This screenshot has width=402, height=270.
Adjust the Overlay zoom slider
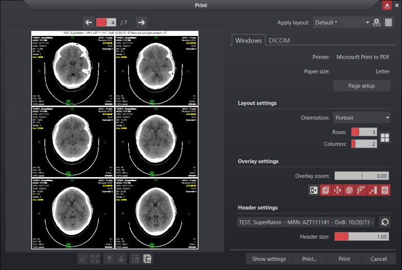point(362,176)
